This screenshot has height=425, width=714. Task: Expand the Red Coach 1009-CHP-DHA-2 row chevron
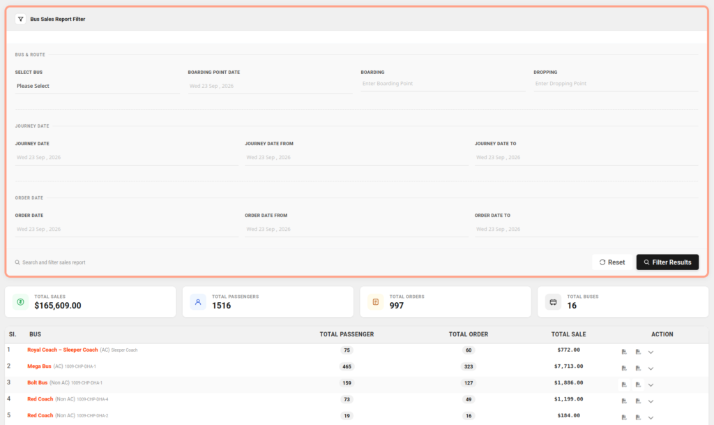[651, 418]
